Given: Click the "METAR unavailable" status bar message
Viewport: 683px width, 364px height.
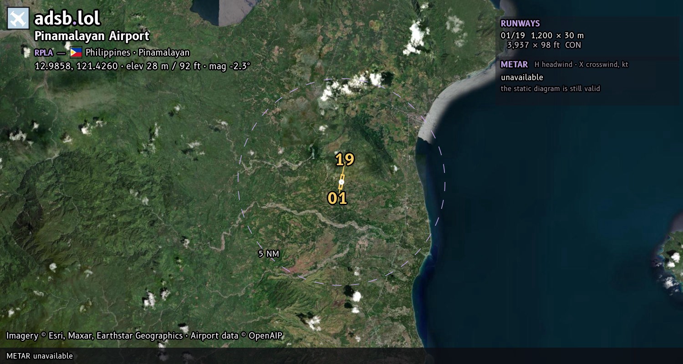Looking at the screenshot, I should click(40, 356).
